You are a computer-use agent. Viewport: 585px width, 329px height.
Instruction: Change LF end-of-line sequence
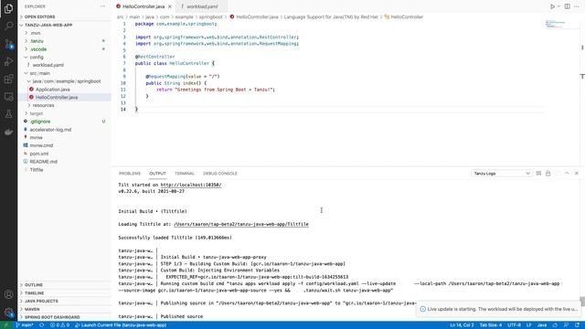pyautogui.click(x=528, y=325)
